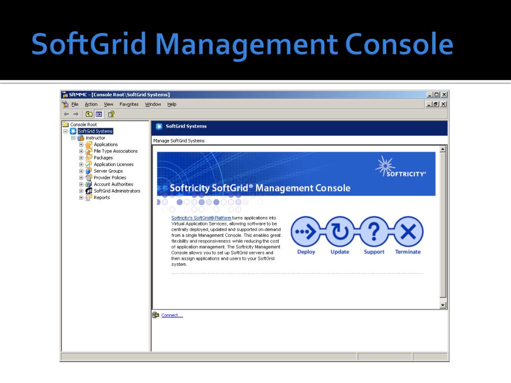Click the Up one level toolbar icon
This screenshot has height=383, width=511.
(x=89, y=114)
